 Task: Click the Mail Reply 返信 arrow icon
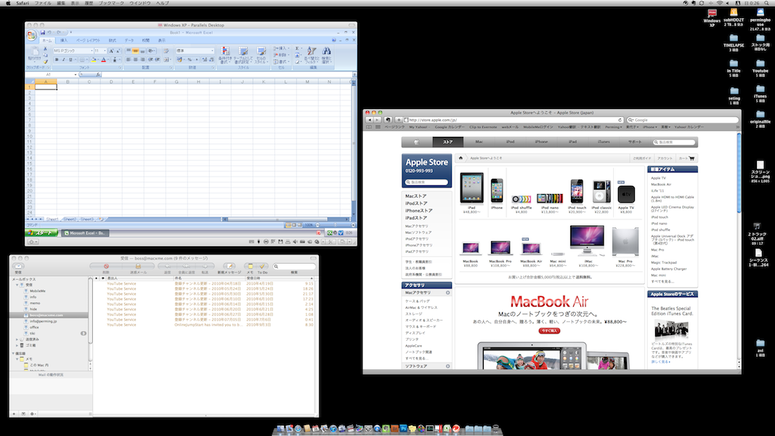point(167,266)
